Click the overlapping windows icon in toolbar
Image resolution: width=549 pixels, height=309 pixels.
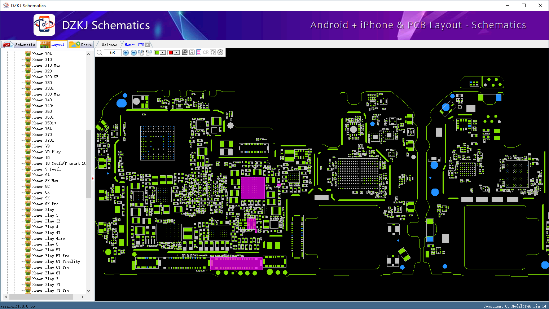coord(185,52)
